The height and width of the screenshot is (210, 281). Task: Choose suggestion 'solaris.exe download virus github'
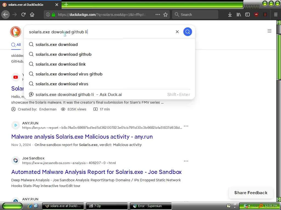(x=109, y=74)
